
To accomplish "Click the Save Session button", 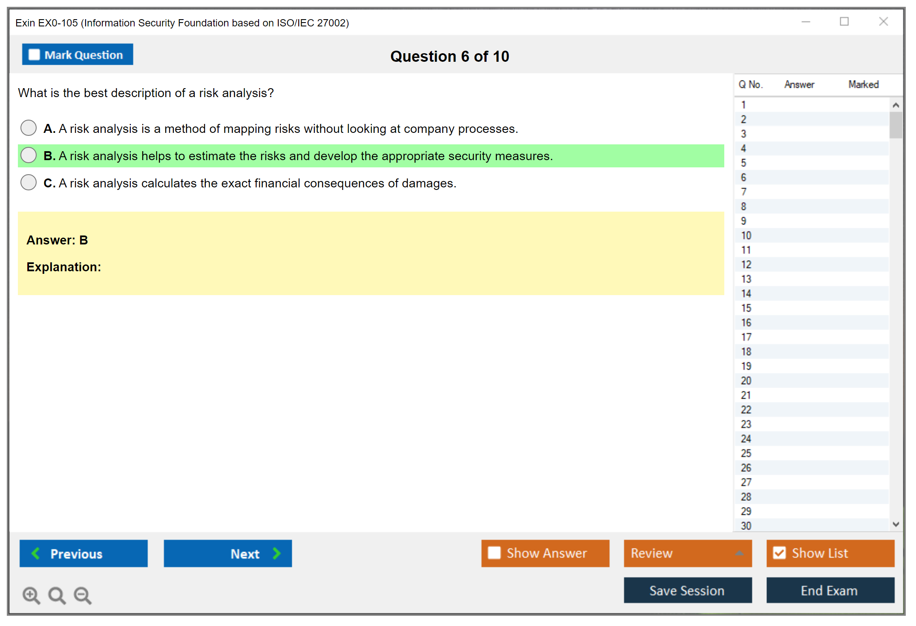I will tap(687, 590).
